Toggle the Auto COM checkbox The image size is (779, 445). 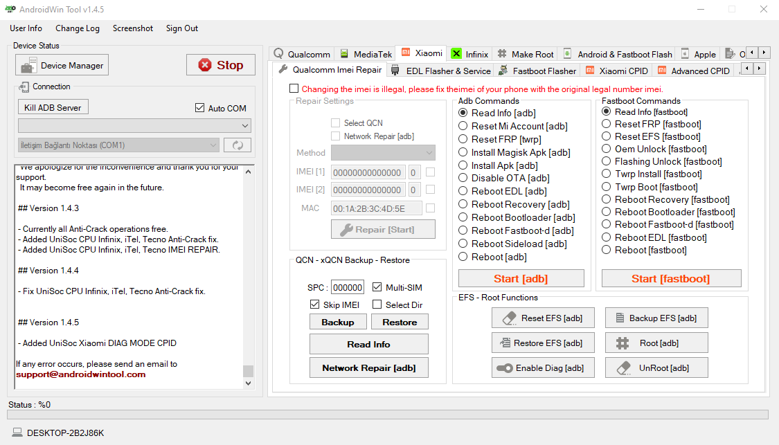click(201, 108)
